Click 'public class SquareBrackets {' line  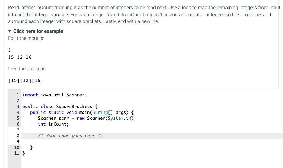pos(60,107)
